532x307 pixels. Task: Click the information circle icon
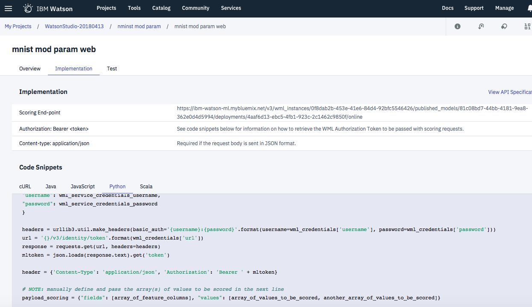pyautogui.click(x=458, y=26)
